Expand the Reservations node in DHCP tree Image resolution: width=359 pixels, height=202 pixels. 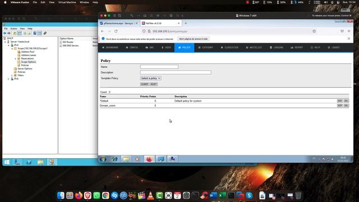coord(16,58)
